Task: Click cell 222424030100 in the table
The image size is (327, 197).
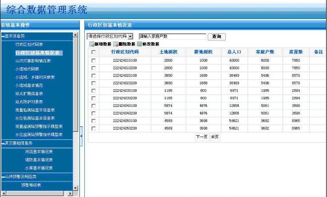Action: pos(125,91)
